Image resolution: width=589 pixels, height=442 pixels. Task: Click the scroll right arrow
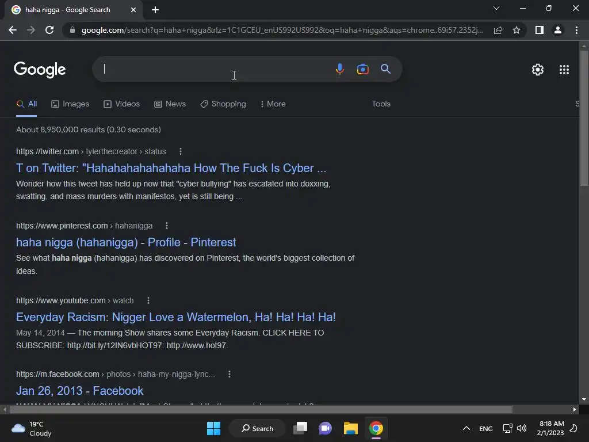(575, 409)
